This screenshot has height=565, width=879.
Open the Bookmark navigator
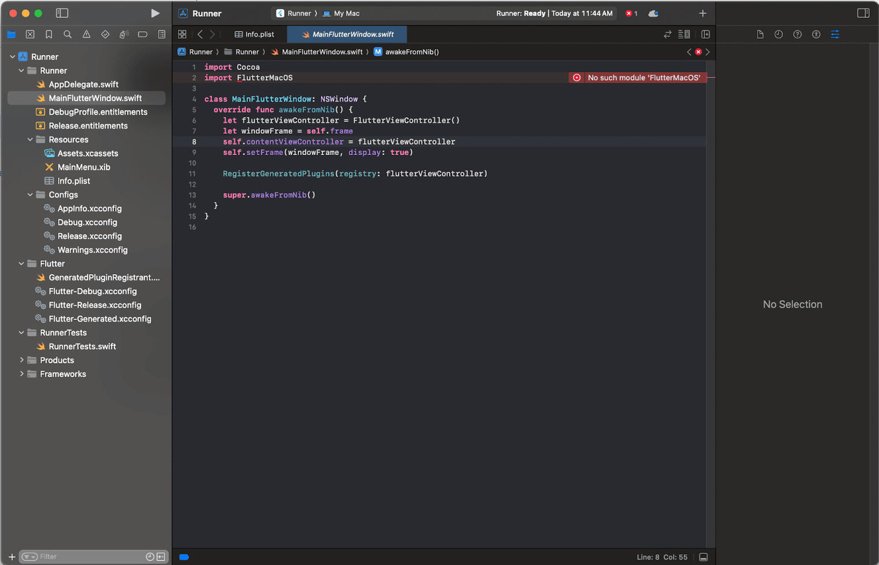49,34
